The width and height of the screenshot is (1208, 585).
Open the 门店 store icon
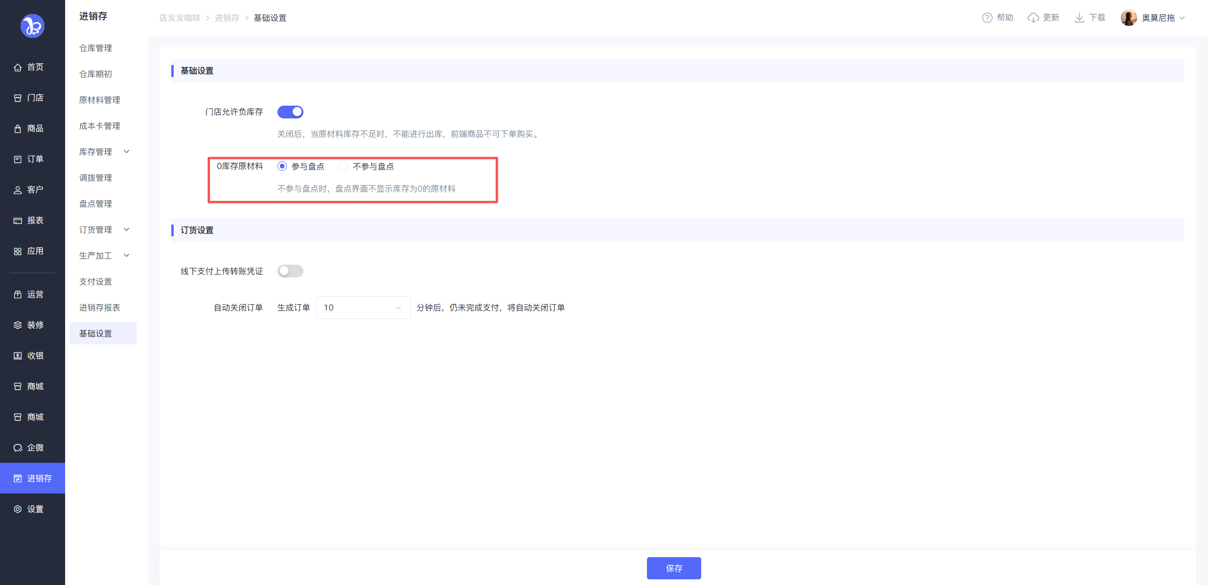coord(17,98)
